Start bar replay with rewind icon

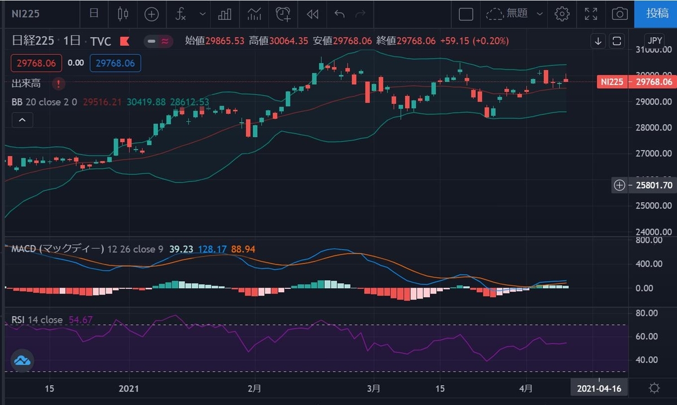point(312,14)
